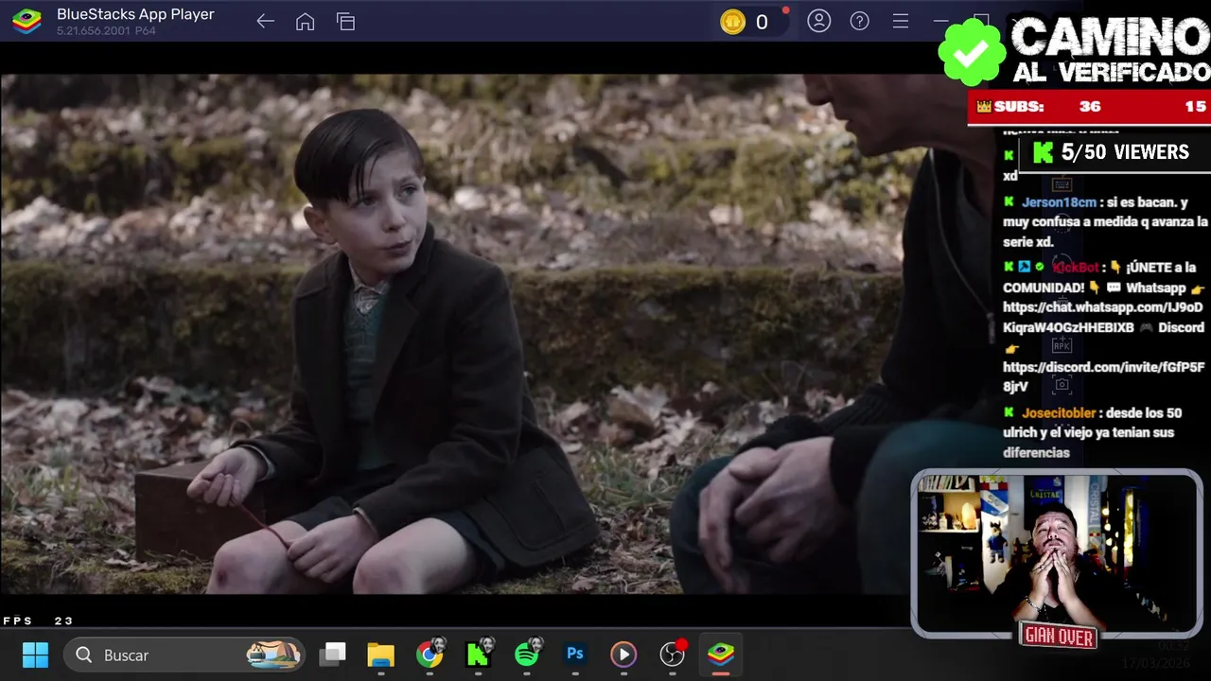The height and width of the screenshot is (681, 1211).
Task: Click the 'CAMINO AL VERIFICADO' banner text
Action: coord(1111,51)
